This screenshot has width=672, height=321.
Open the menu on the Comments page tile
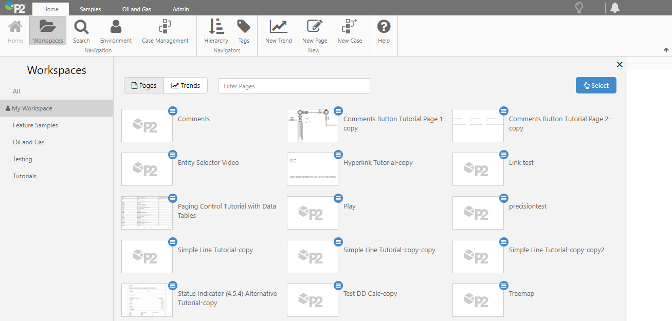[173, 111]
